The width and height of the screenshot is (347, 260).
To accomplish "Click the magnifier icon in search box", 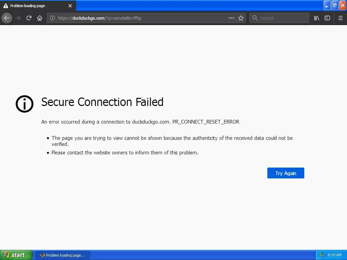I will point(255,18).
